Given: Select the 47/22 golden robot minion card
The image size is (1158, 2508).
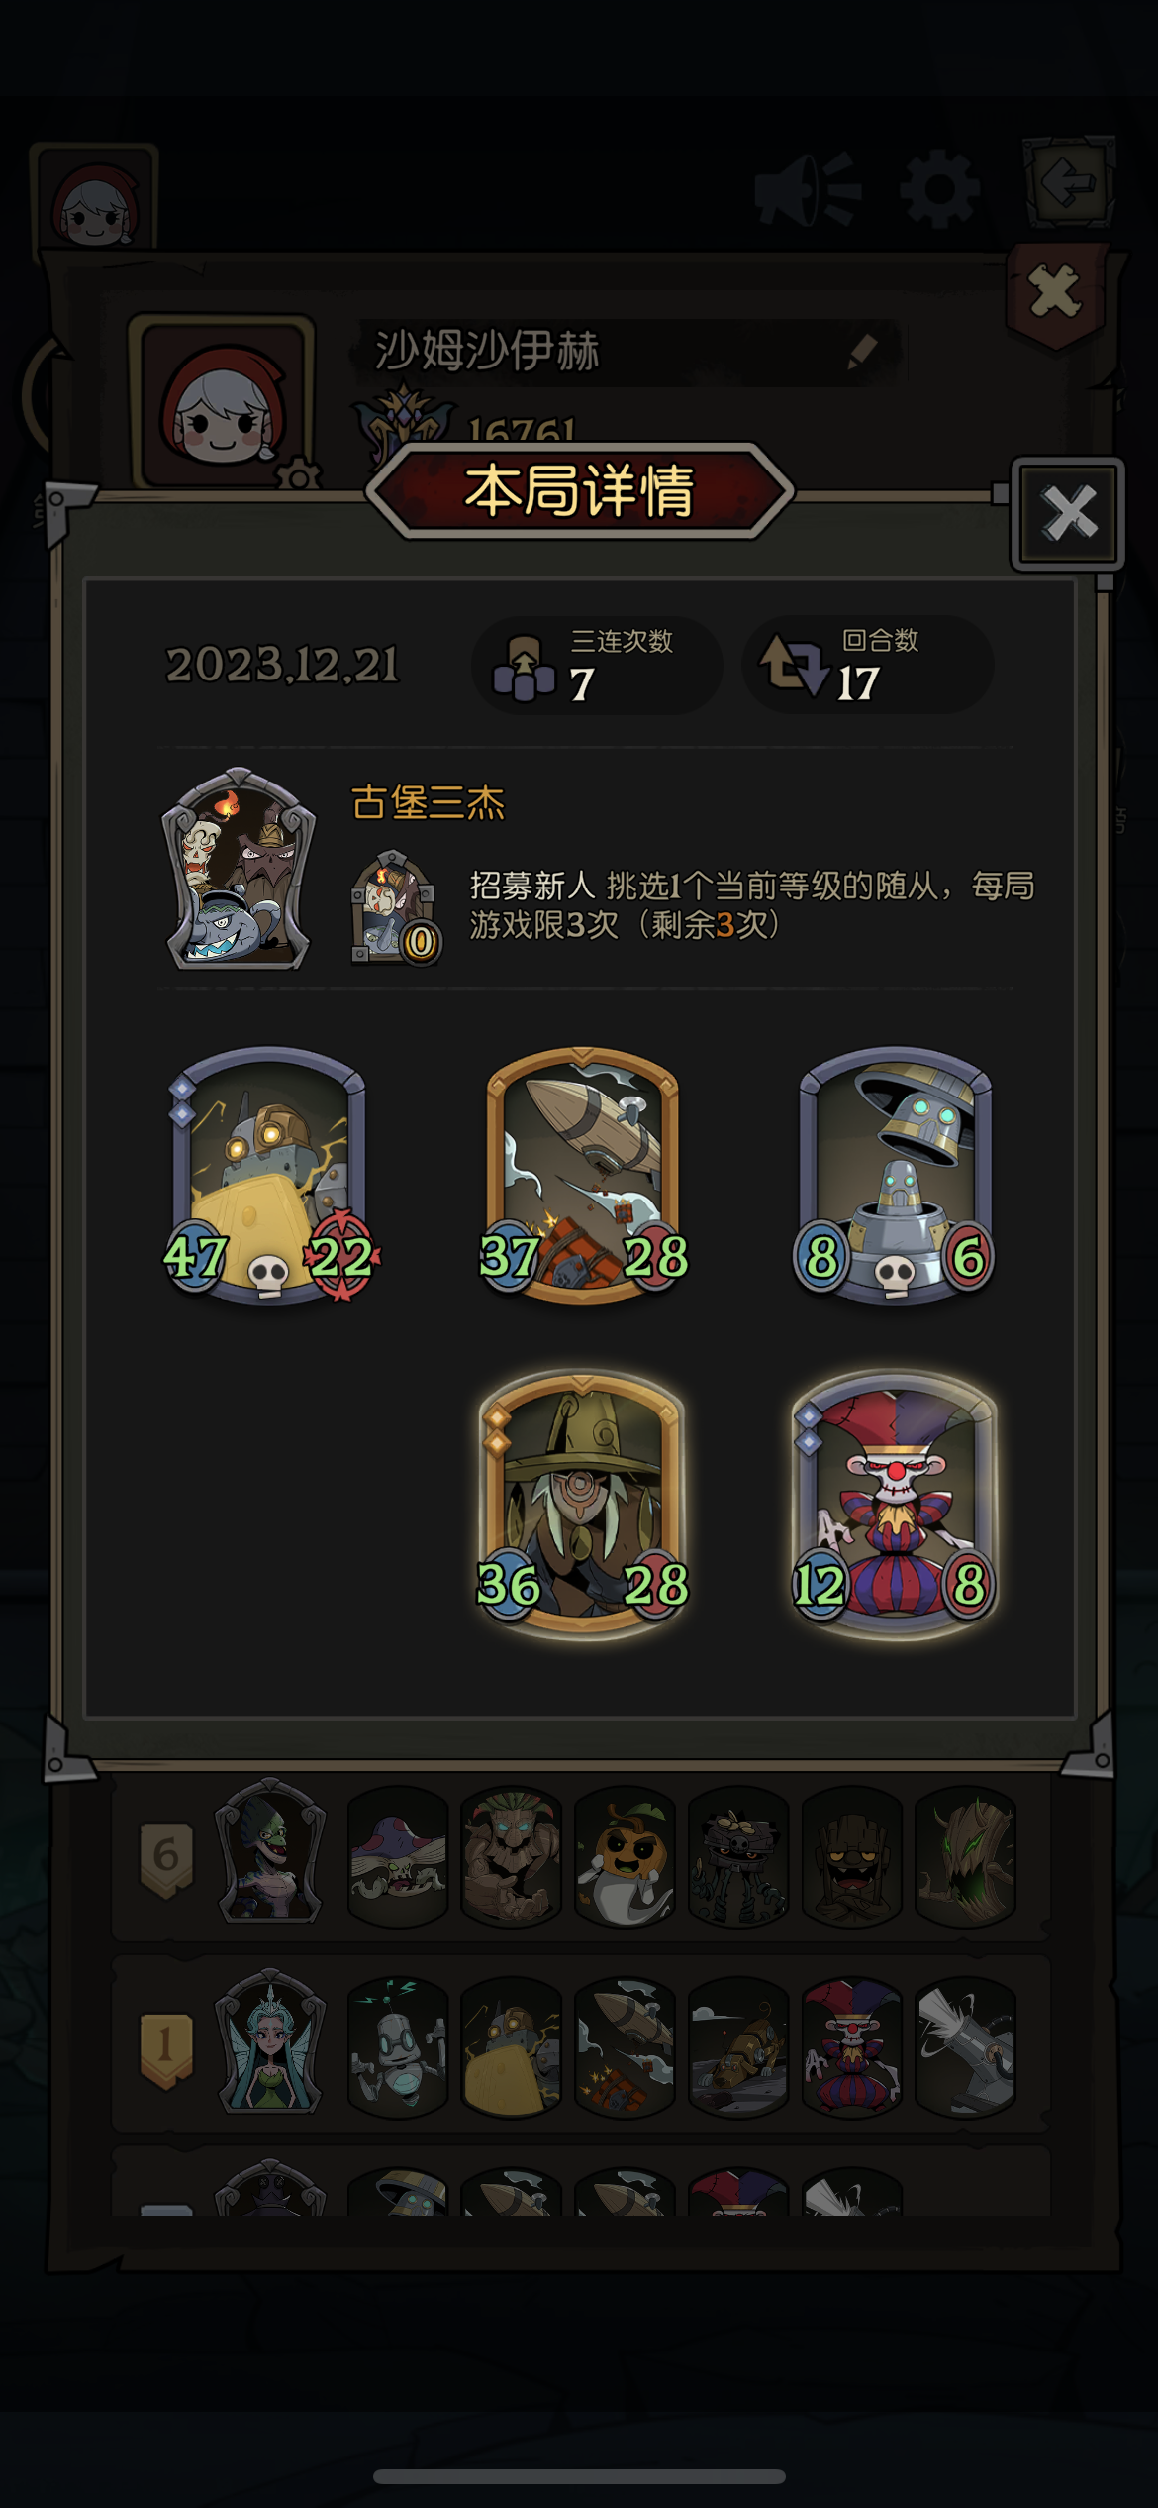Looking at the screenshot, I should [269, 1176].
